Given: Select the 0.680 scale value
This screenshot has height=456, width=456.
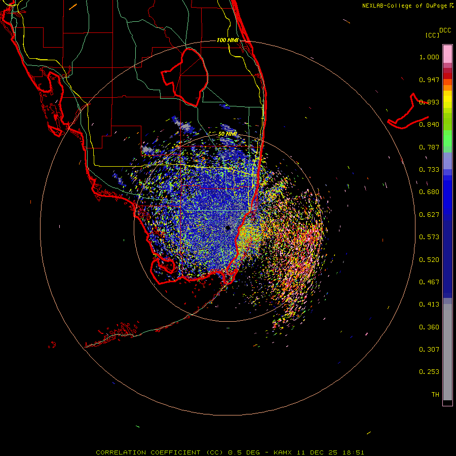Looking at the screenshot, I should coord(429,192).
